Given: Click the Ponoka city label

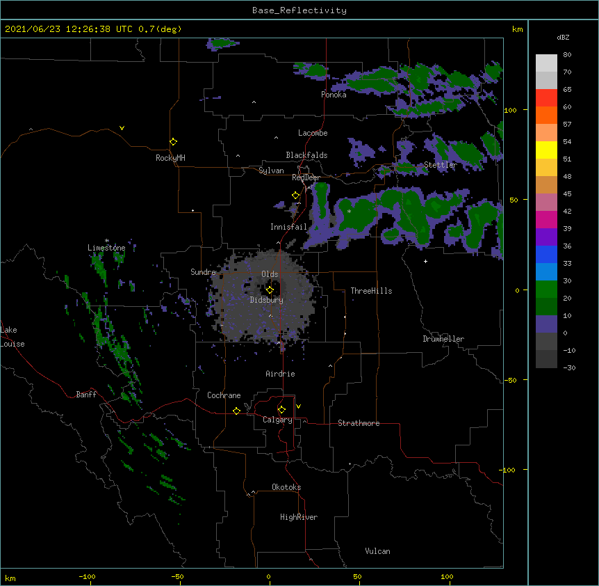Looking at the screenshot, I should click(334, 95).
